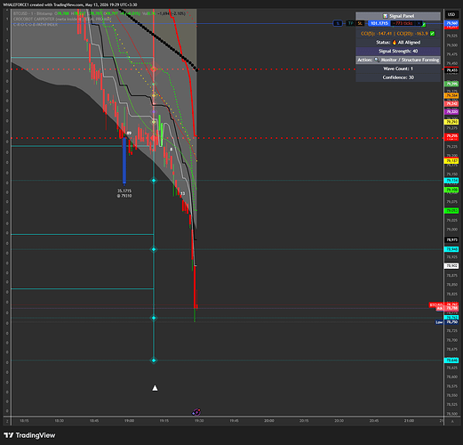Click the blue reverse icon left of TP

pyautogui.click(x=338, y=23)
